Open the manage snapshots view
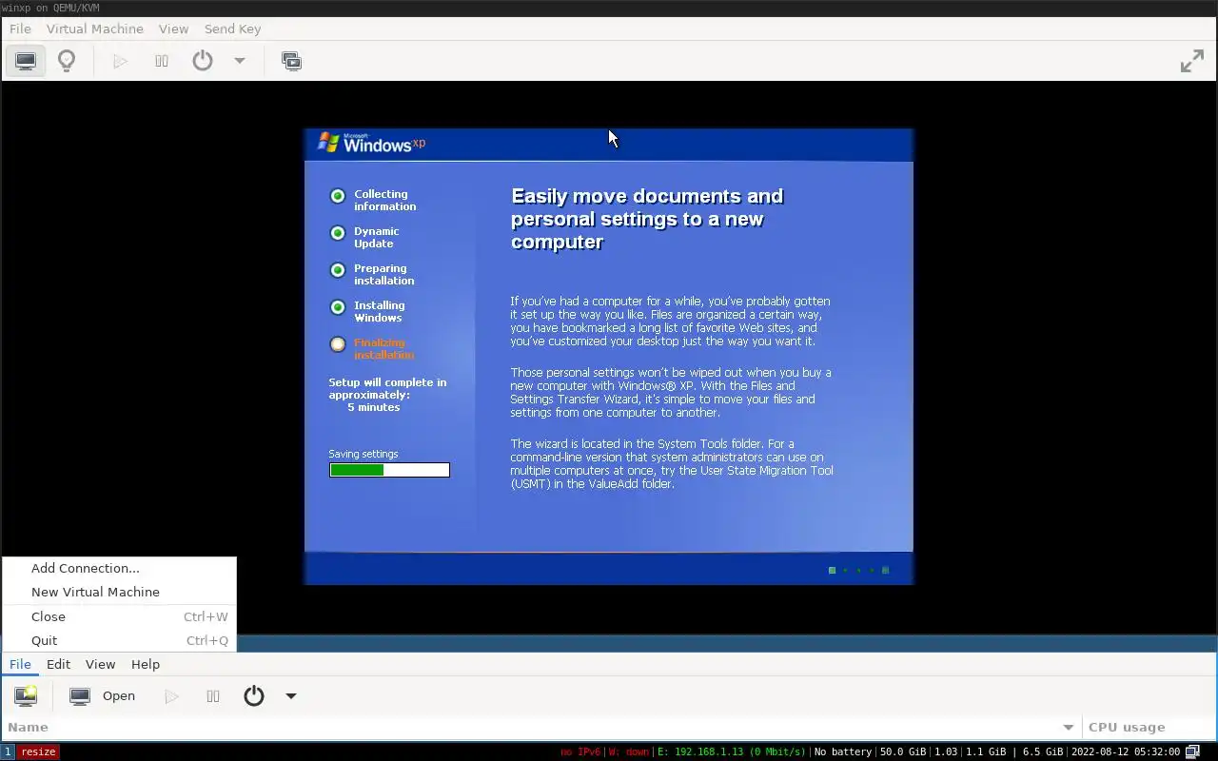 (x=291, y=61)
